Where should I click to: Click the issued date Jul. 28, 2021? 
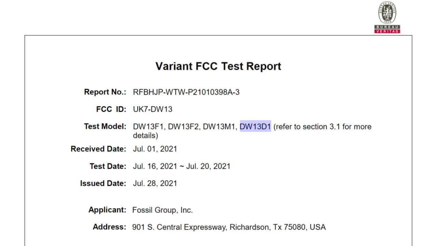coord(155,183)
